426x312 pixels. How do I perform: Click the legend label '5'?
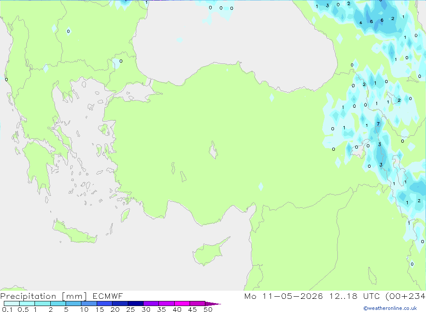(x=66, y=309)
